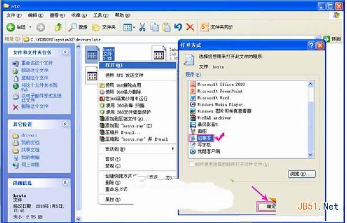Open drivers folder in other places
Image resolution: width=347 pixels, height=223 pixels.
(x=29, y=135)
